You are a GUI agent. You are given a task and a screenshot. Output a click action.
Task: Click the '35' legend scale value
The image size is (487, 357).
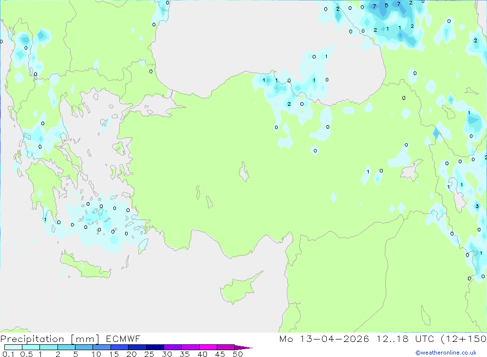[x=185, y=354]
